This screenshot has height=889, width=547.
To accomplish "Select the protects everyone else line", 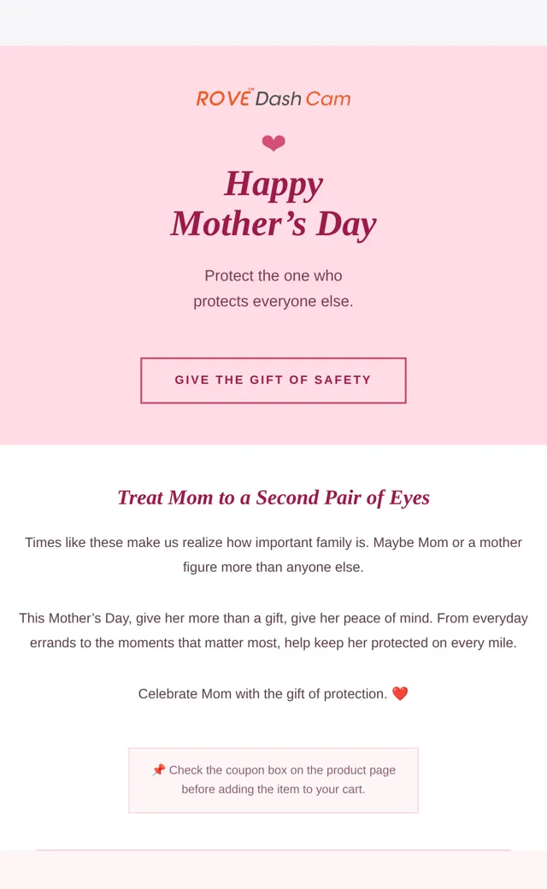I will [273, 301].
